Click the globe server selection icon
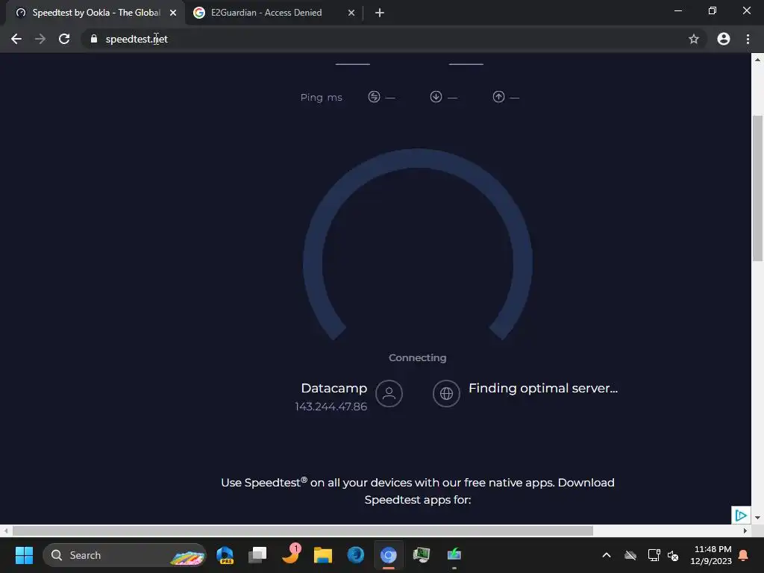The width and height of the screenshot is (764, 573). pyautogui.click(x=446, y=393)
